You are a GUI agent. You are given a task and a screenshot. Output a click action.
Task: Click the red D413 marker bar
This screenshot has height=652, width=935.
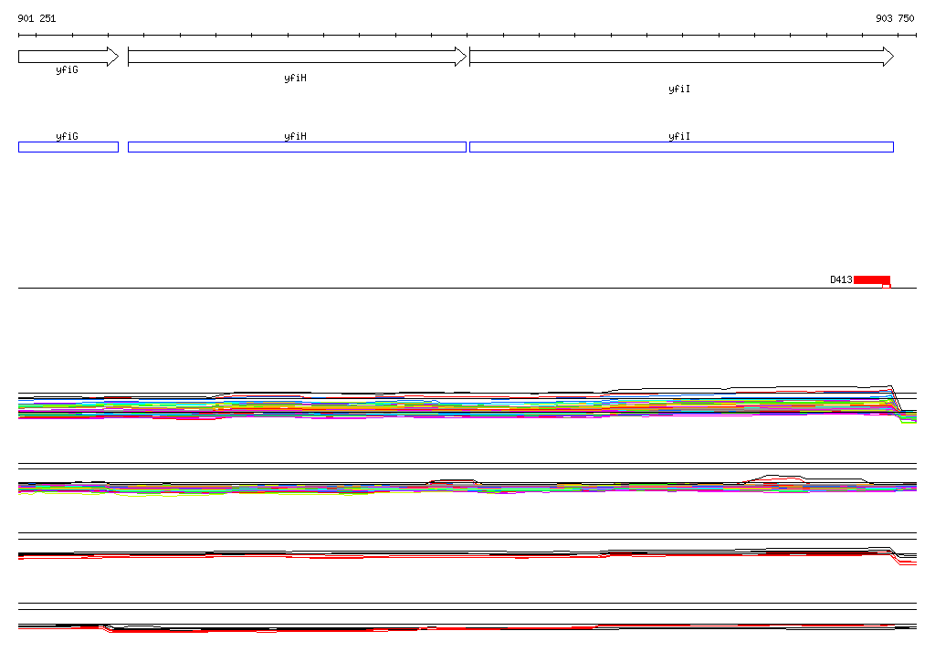coord(872,280)
